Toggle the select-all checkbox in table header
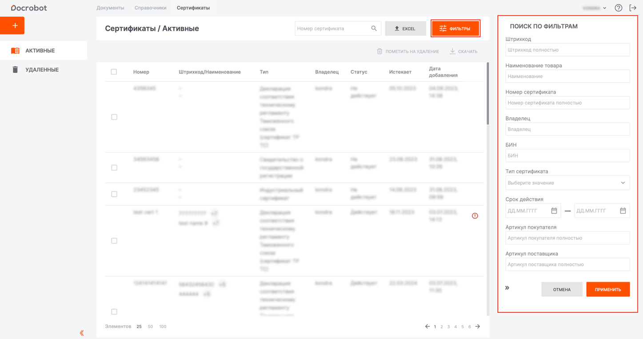This screenshot has height=339, width=643. pyautogui.click(x=114, y=72)
